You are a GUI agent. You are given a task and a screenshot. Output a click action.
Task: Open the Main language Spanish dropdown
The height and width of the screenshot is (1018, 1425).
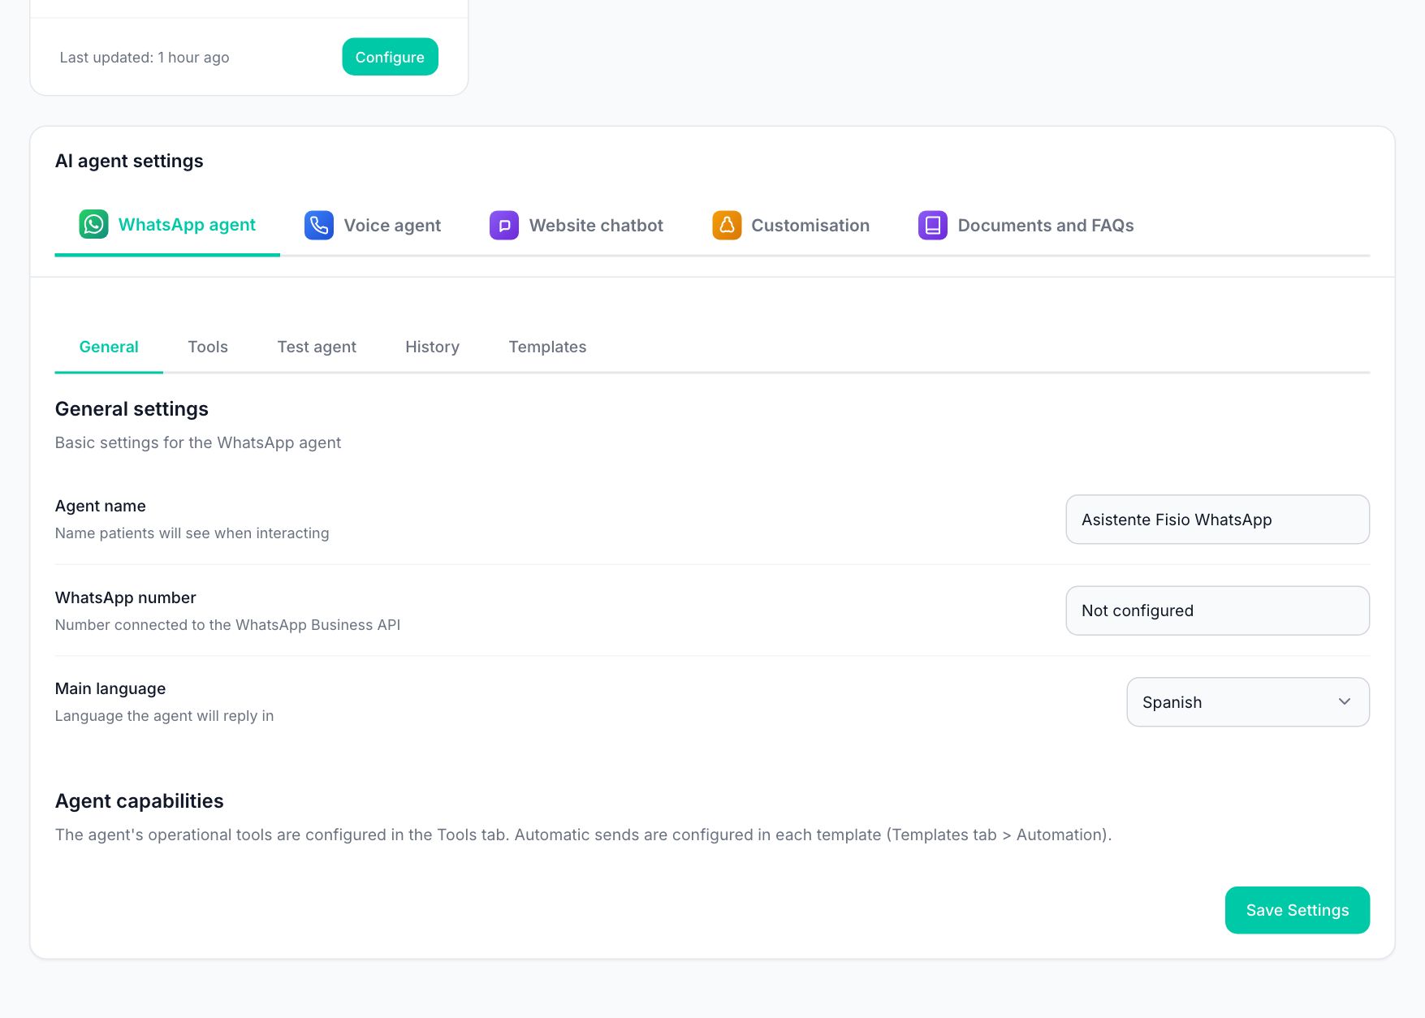tap(1248, 702)
